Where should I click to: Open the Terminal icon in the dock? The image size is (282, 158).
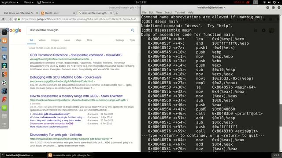[x=4, y=32]
